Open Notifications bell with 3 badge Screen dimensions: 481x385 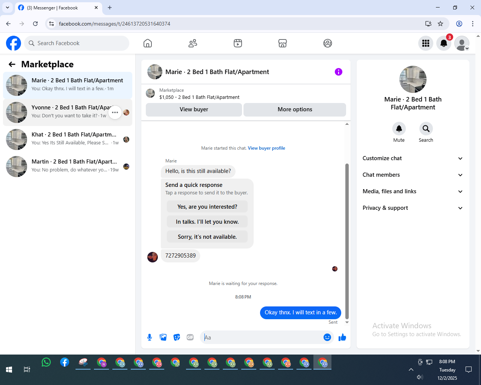tap(444, 43)
